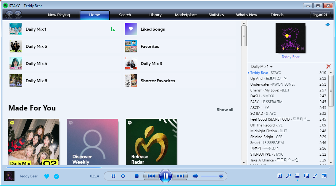
Task: Click Show all for Made For You
Action: coord(225,110)
